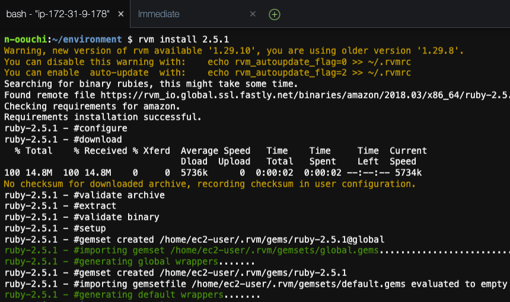Click the 'Time Left' column header
The image size is (510, 302).
[x=368, y=156]
